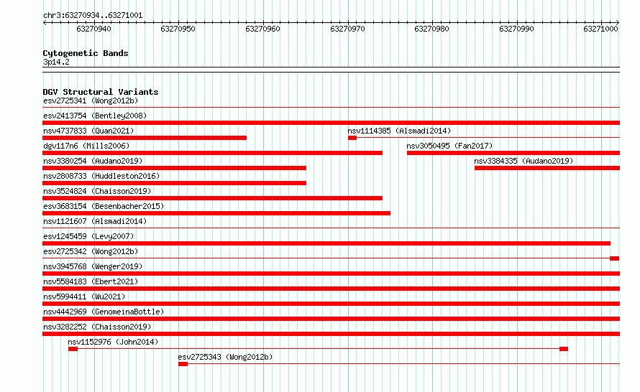Select the nsv2808733 (Huddleston2016) label
The height and width of the screenshot is (392, 640).
pos(101,176)
